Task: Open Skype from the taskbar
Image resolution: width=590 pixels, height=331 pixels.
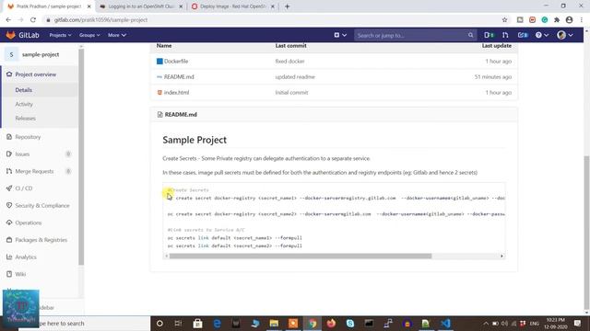Action: coord(350,323)
